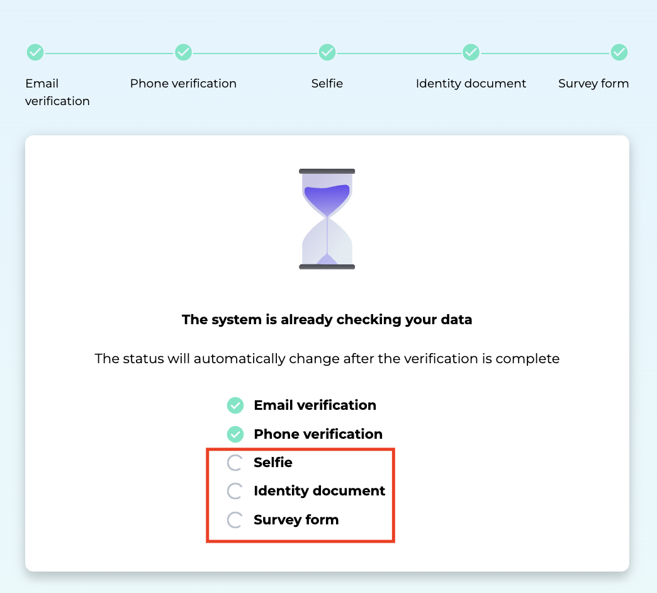Viewport: 657px width, 593px height.
Task: Click bold Survey form text in the checklist
Action: click(x=296, y=520)
